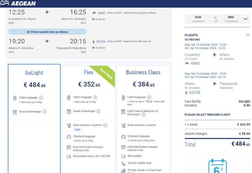Click Business Class cabin baggage icon
Viewport: 252px width, 173px height.
[123, 98]
